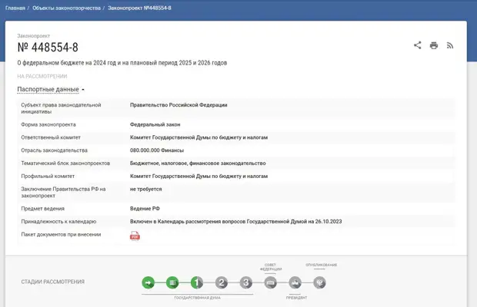Screen dimensions: 477x307
Task: Click the bill number 448554-8 heading
Action: point(48,48)
